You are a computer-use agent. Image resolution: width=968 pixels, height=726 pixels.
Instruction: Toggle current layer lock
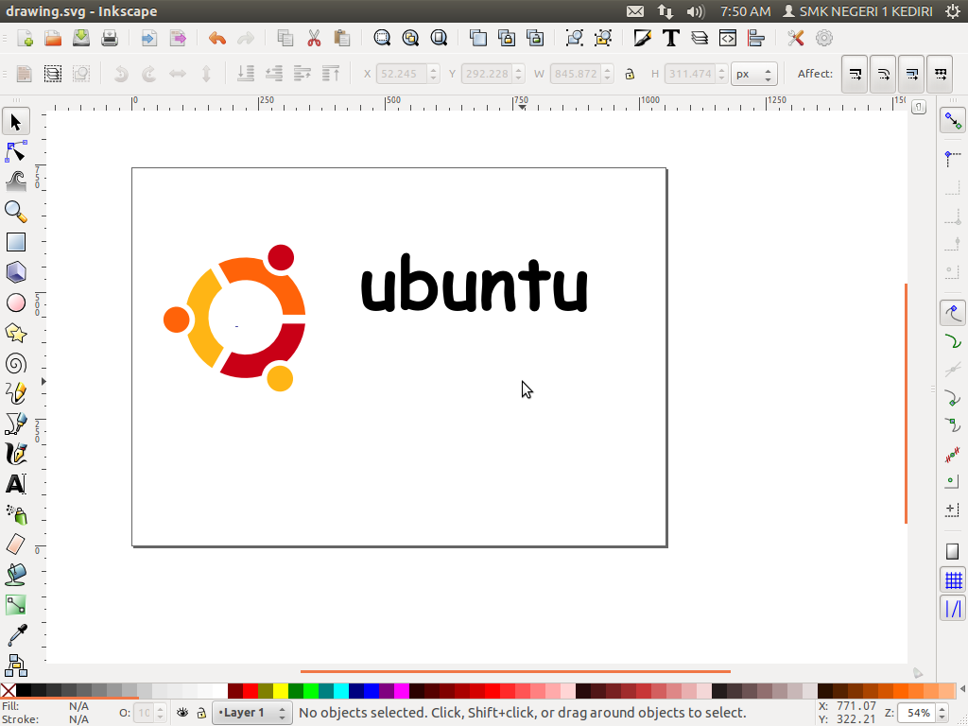201,713
